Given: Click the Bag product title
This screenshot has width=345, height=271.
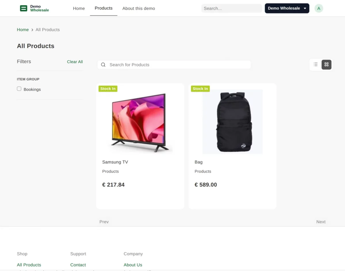Looking at the screenshot, I should pos(199,162).
